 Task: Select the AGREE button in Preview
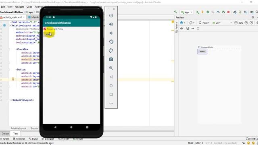(x=202, y=52)
